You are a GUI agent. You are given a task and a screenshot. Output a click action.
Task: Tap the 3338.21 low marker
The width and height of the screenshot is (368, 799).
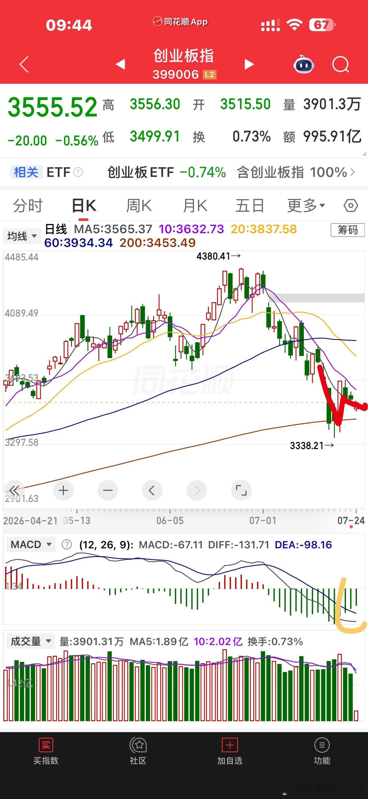pos(312,446)
